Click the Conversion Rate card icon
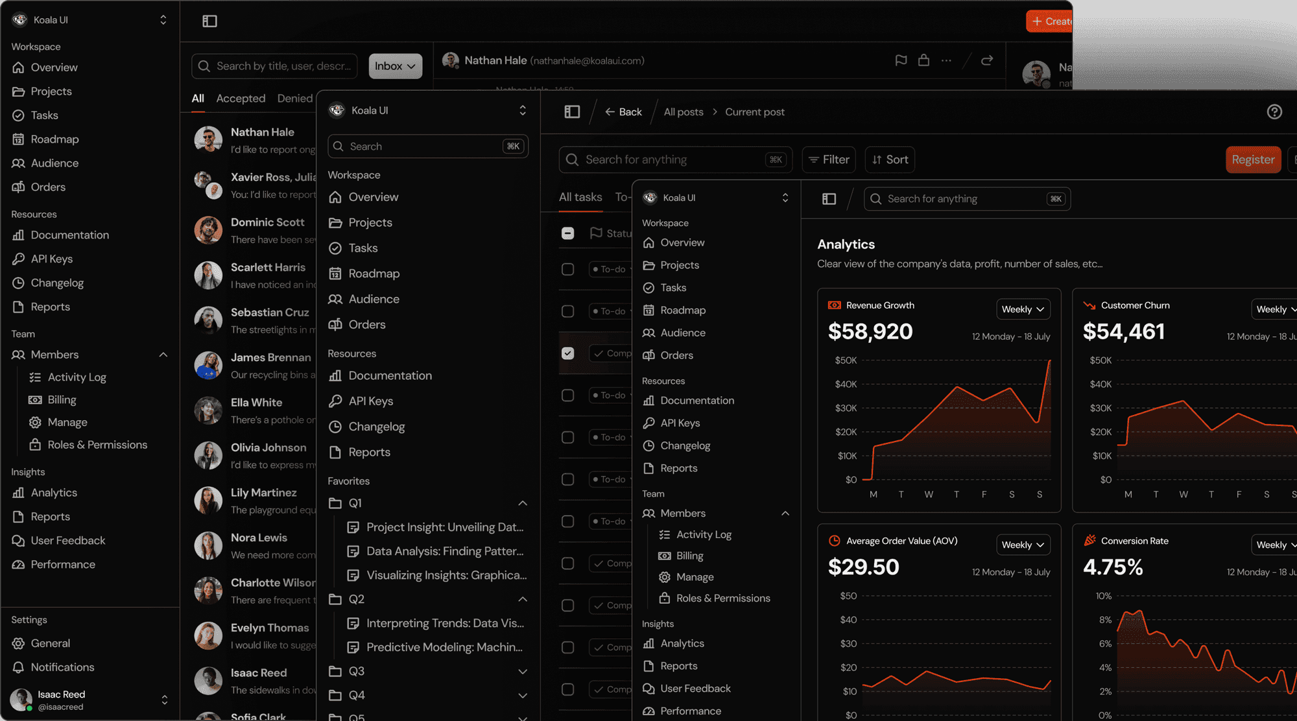Image resolution: width=1297 pixels, height=721 pixels. 1089,540
